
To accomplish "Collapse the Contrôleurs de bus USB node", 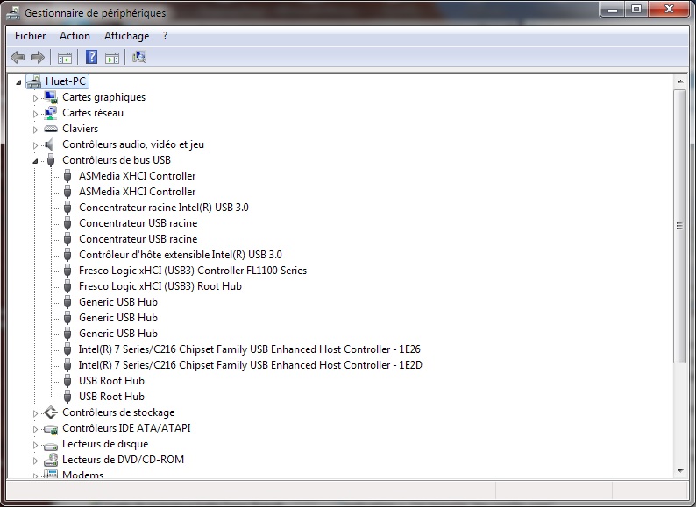I will [x=36, y=161].
